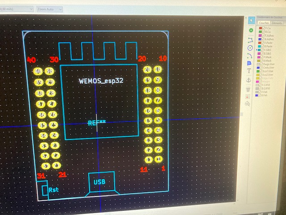Click the Rst silkscreen label

54,190
